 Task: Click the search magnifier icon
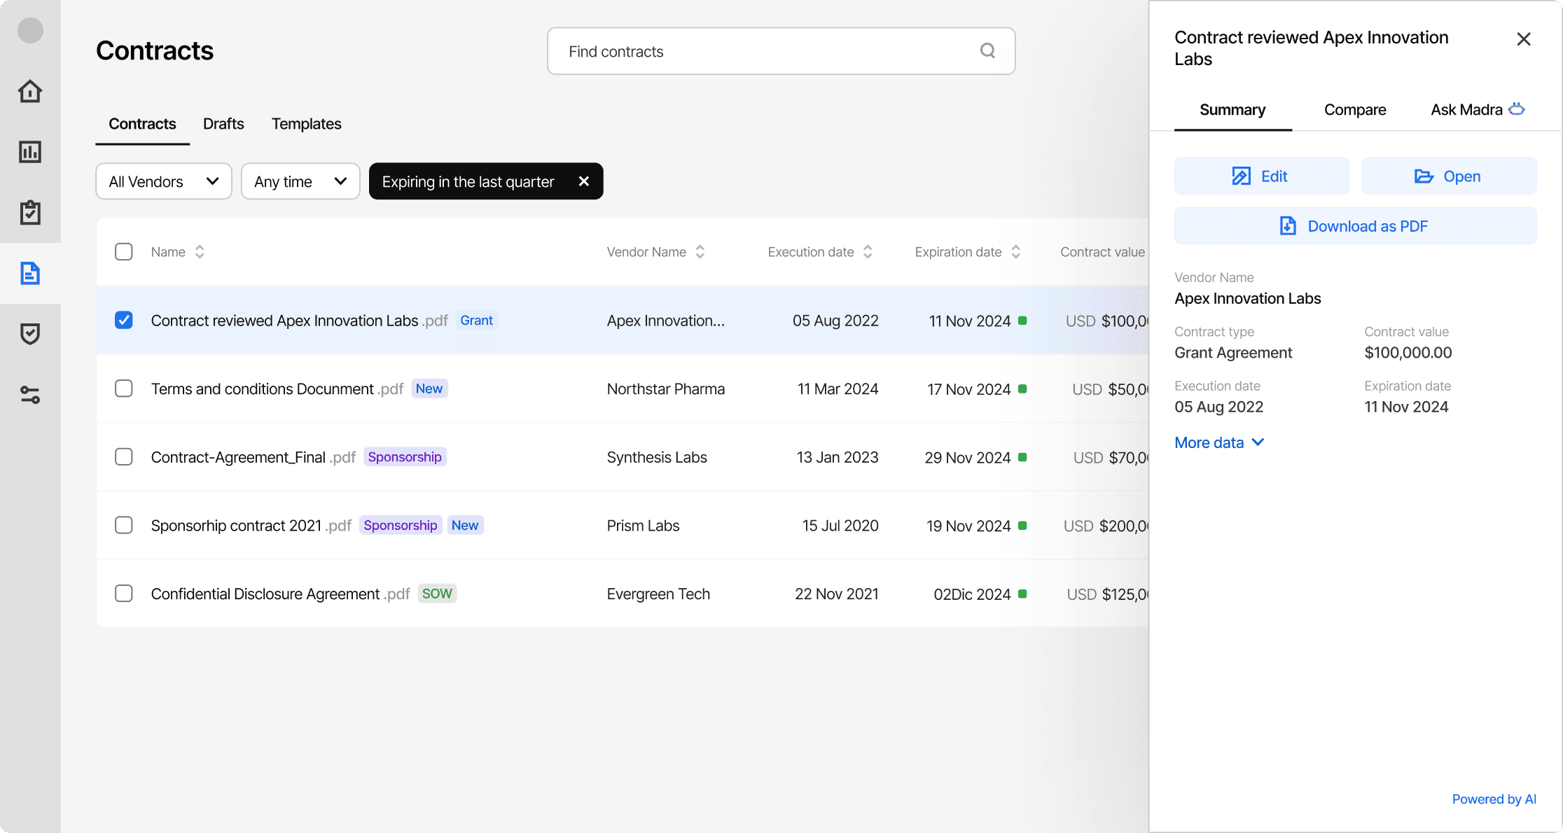987,50
